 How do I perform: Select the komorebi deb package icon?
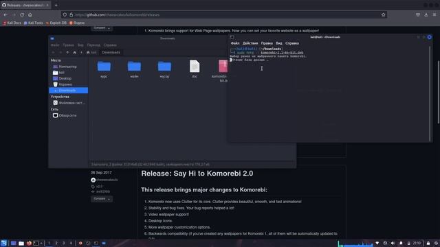click(223, 67)
